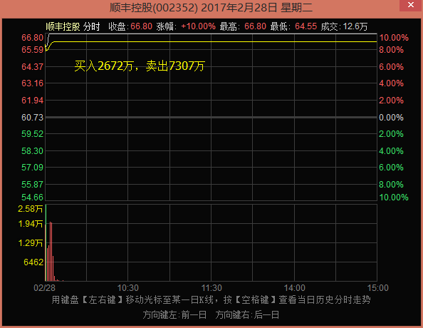Click the 02/28 date label
Image resolution: width=423 pixels, height=328 pixels.
(x=45, y=288)
